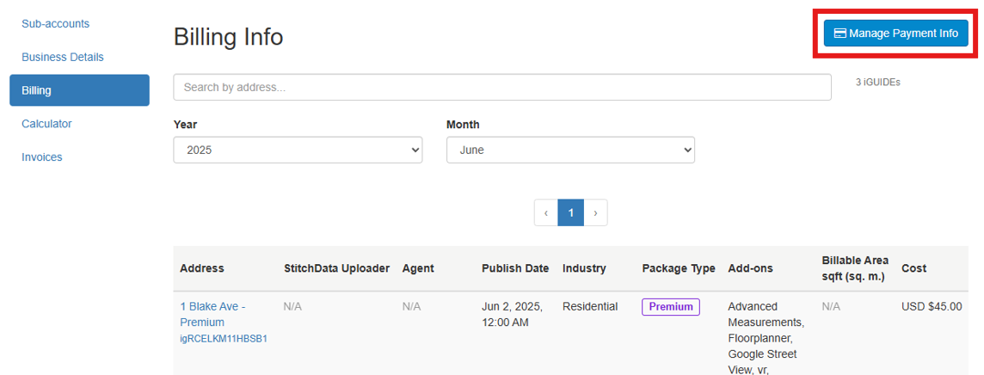Click the Package Type column header
The width and height of the screenshot is (984, 375).
click(678, 268)
